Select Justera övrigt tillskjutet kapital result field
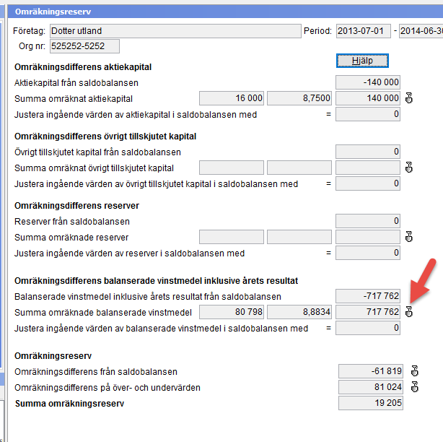The image size is (443, 442). [x=368, y=183]
